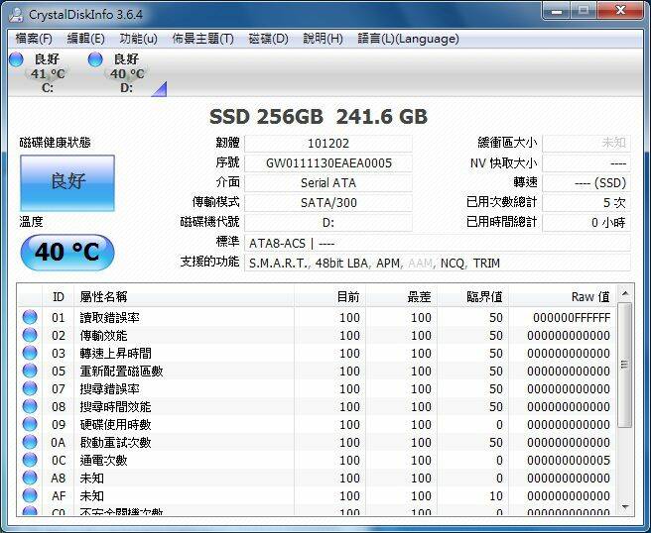The image size is (651, 533).
Task: Click the Raw 值 column header
Action: pyautogui.click(x=563, y=297)
